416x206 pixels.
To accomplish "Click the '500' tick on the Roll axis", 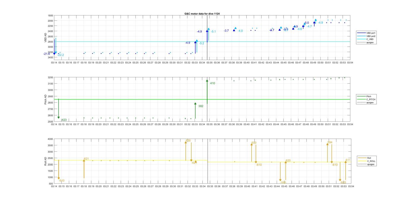I will (51, 184).
